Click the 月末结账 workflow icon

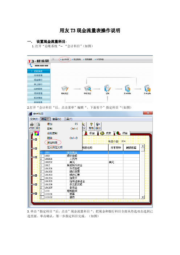(147, 88)
